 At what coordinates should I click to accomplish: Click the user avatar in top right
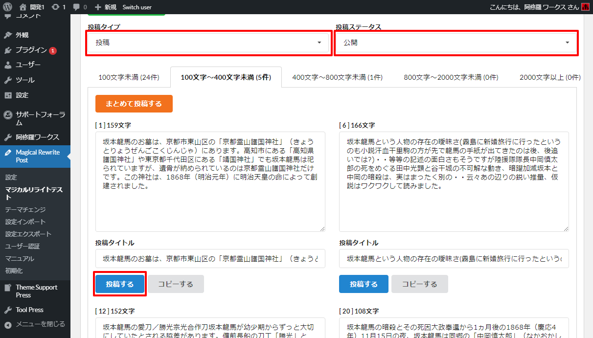pos(585,7)
